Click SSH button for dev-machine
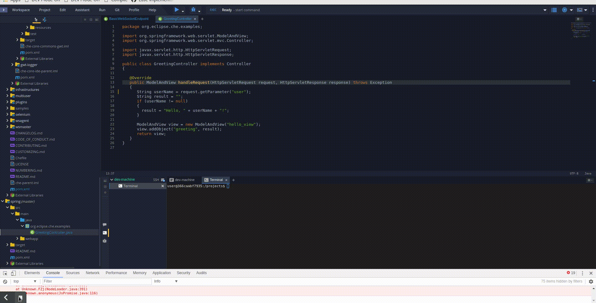596x303 pixels. click(156, 180)
